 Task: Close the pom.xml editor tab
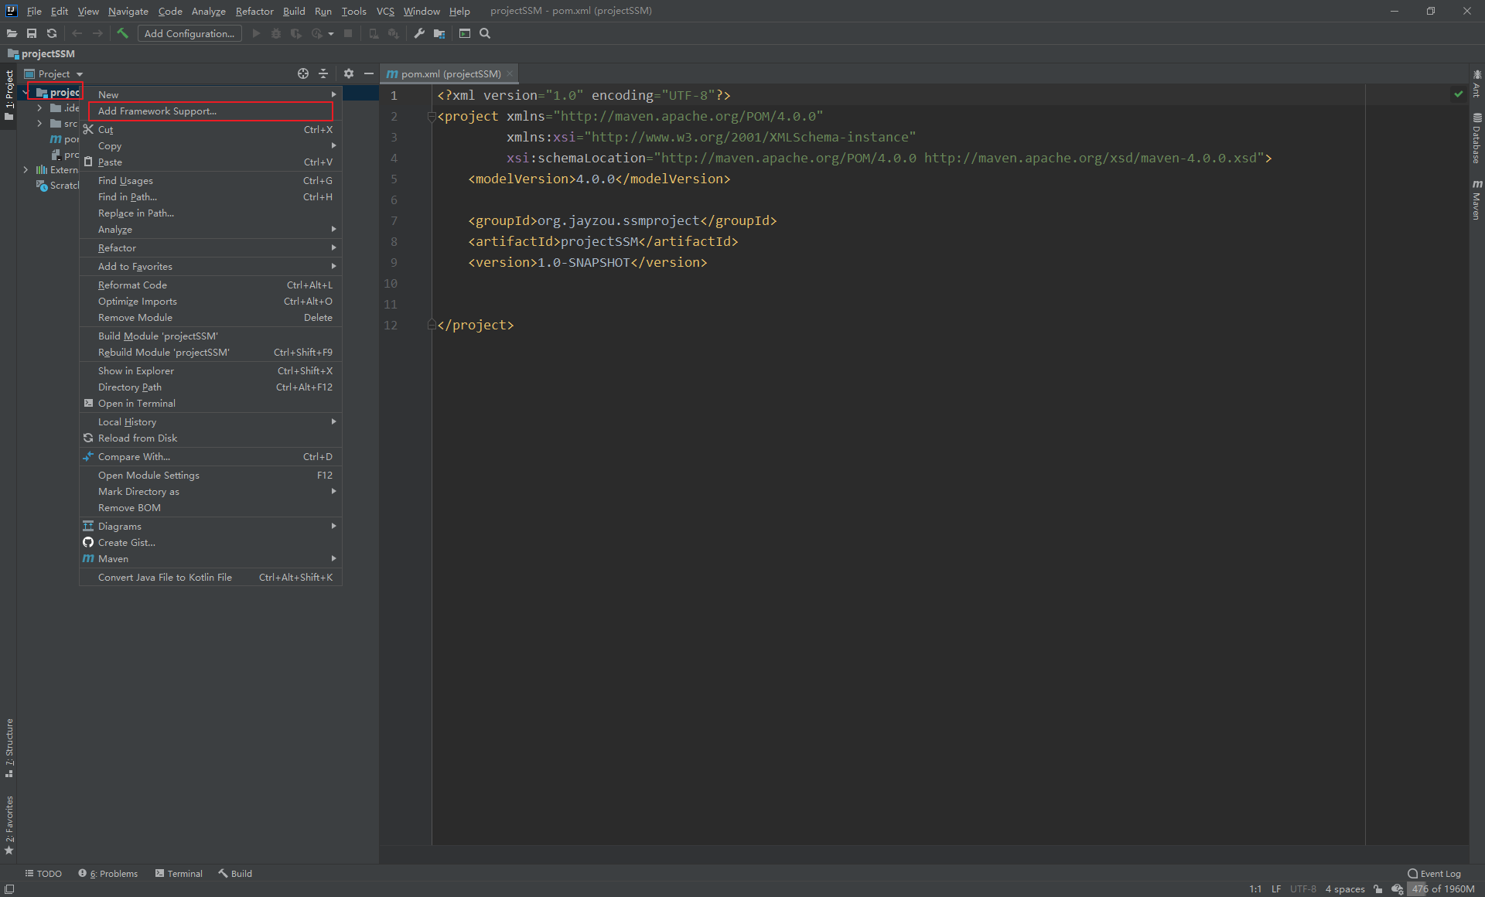pyautogui.click(x=510, y=74)
